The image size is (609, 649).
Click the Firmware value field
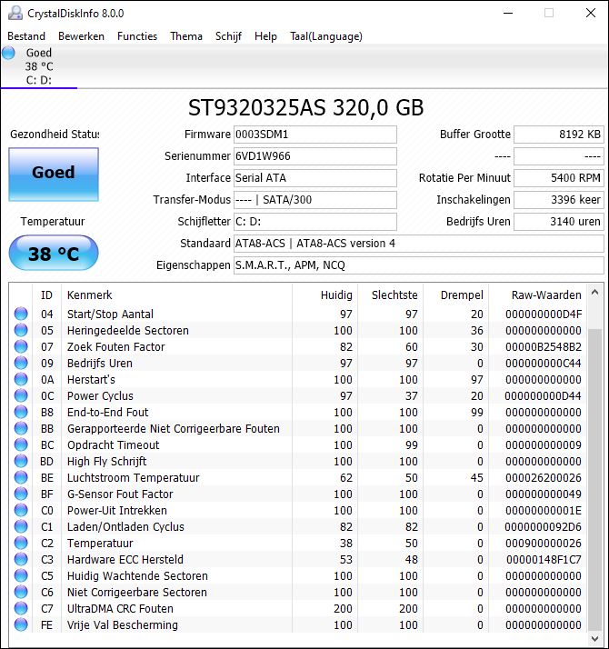tap(314, 135)
